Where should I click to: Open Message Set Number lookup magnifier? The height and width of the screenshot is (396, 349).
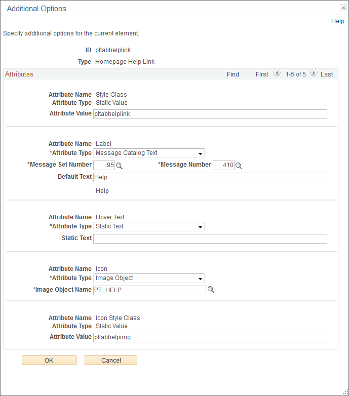coord(119,166)
